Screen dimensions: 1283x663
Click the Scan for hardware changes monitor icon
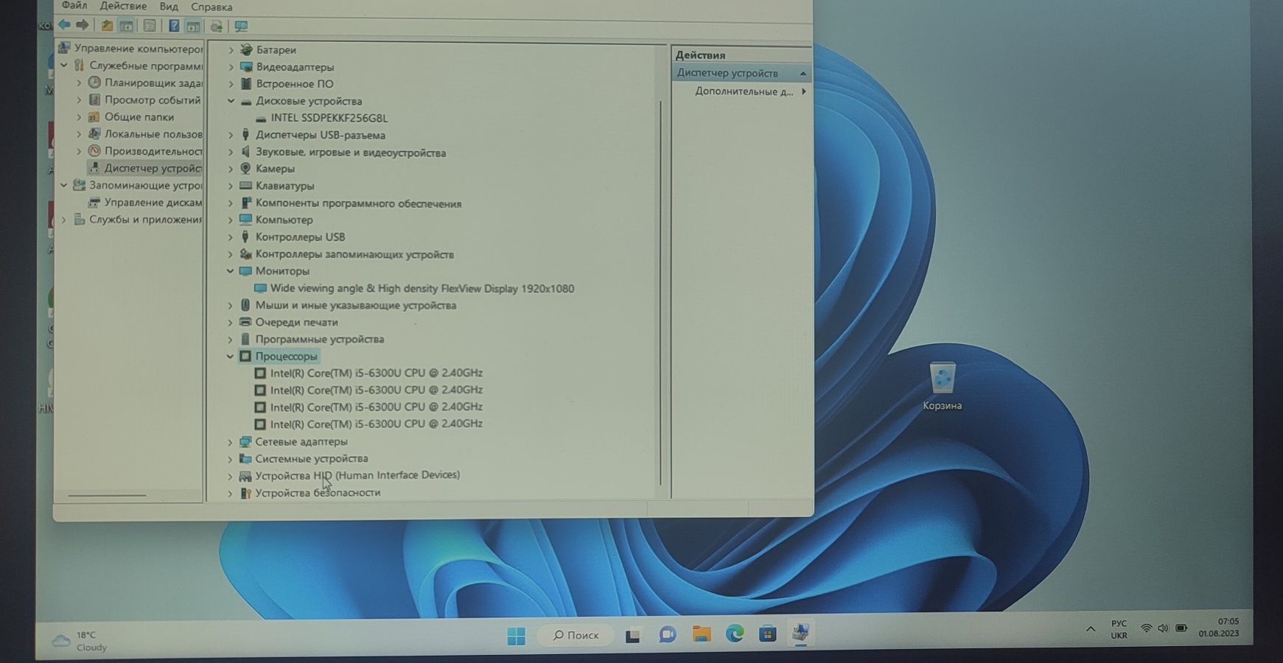point(240,26)
